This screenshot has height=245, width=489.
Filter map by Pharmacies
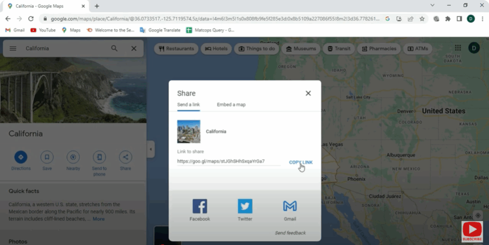pos(379,49)
